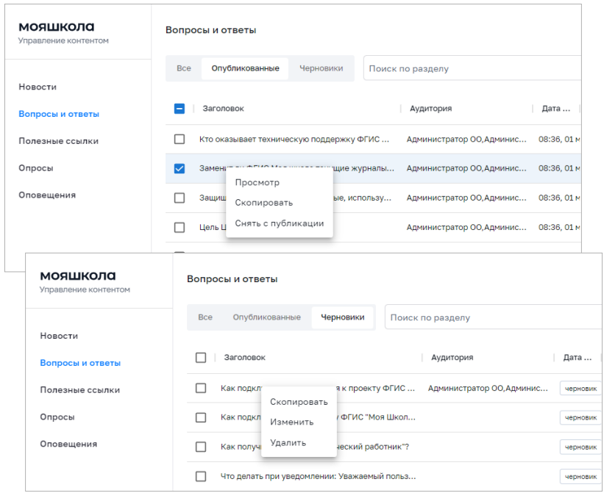Click the 'Вопросы и ответы' page heading in lower window
This screenshot has width=604, height=493.
232,278
